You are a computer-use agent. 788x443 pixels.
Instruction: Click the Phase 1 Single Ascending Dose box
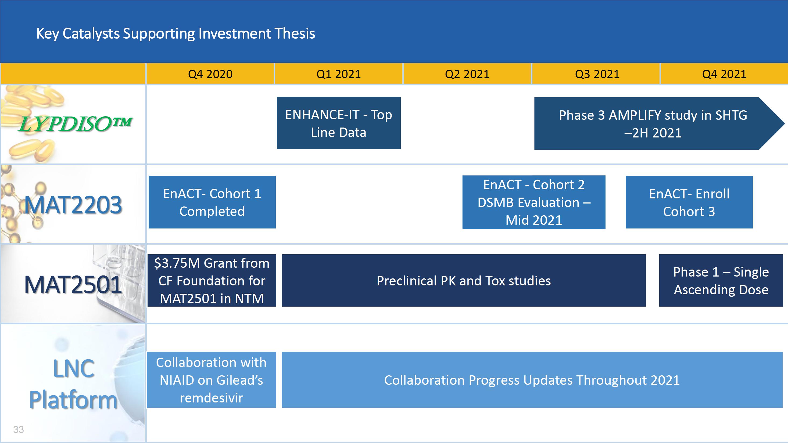coord(721,281)
